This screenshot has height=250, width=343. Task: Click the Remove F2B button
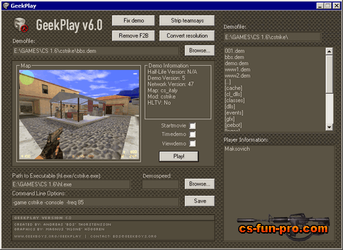(133, 36)
